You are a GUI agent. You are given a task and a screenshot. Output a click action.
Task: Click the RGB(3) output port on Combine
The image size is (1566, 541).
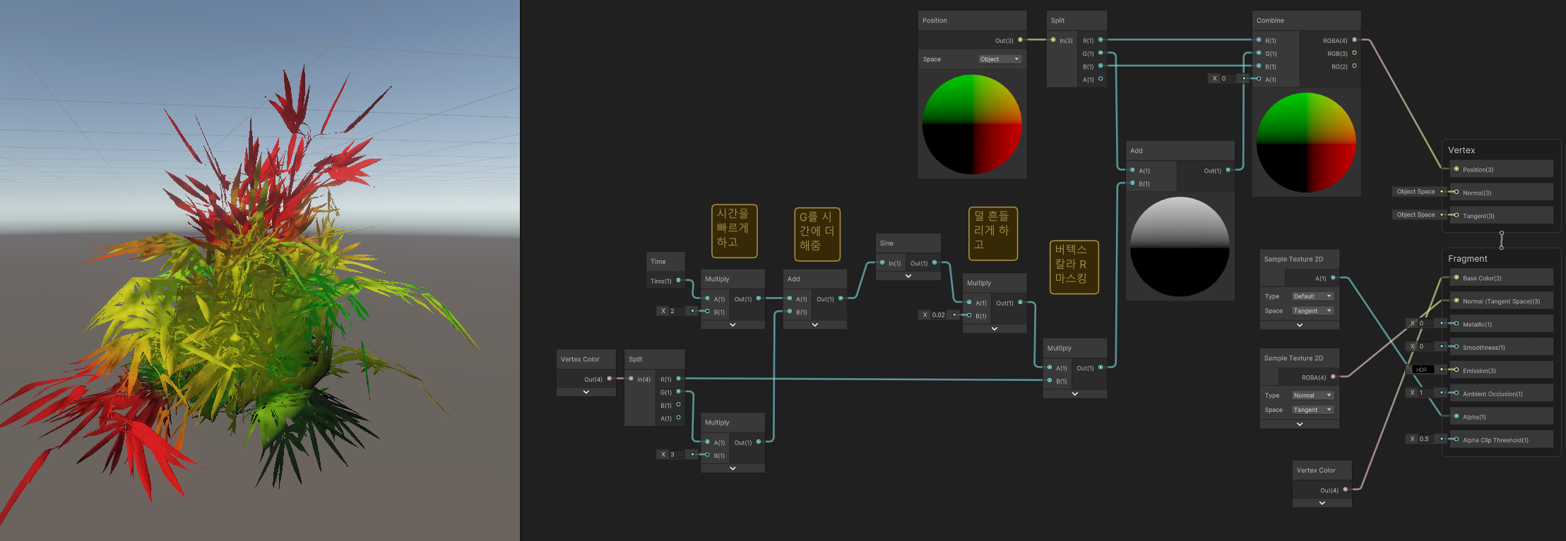(x=1354, y=53)
